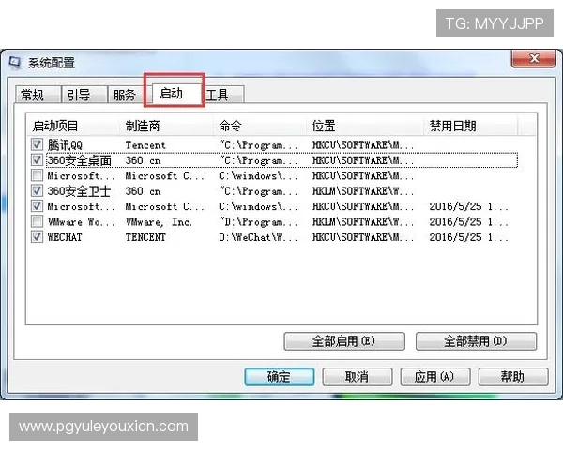This screenshot has width=563, height=450.
Task: Click HKCU\SOFTWARE\M... location in 腾讯QQ row
Action: pos(363,145)
